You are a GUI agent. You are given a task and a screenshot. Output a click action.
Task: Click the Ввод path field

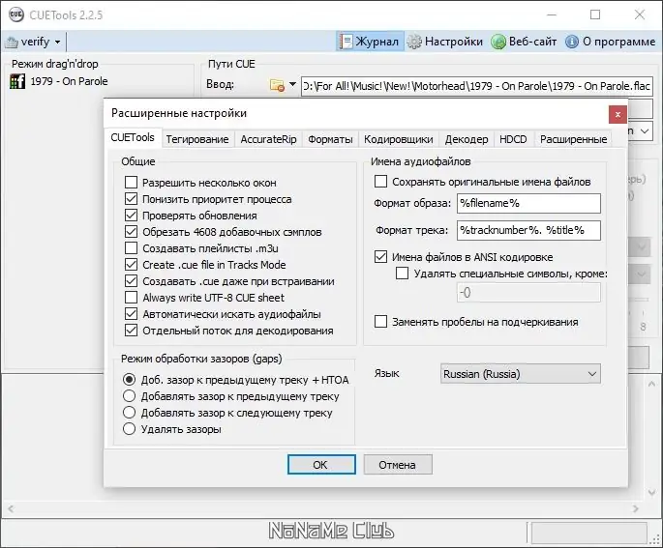pyautogui.click(x=477, y=86)
